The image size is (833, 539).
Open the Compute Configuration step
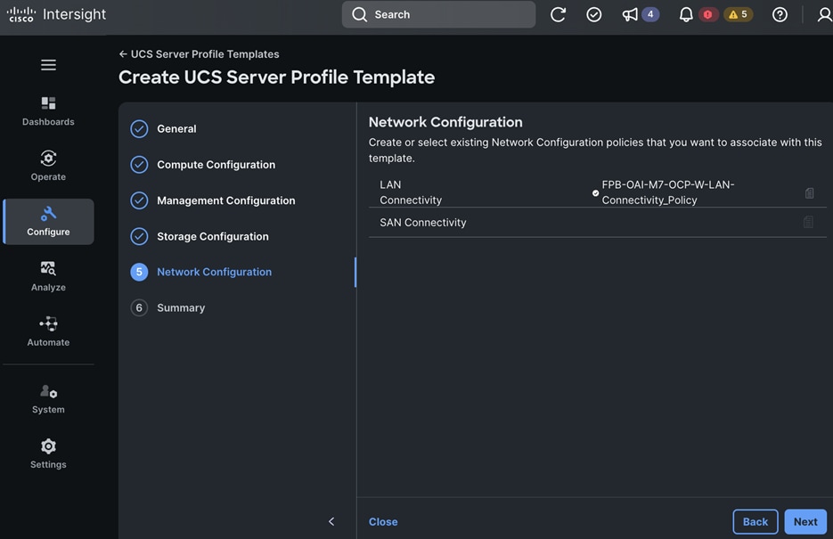pos(216,165)
